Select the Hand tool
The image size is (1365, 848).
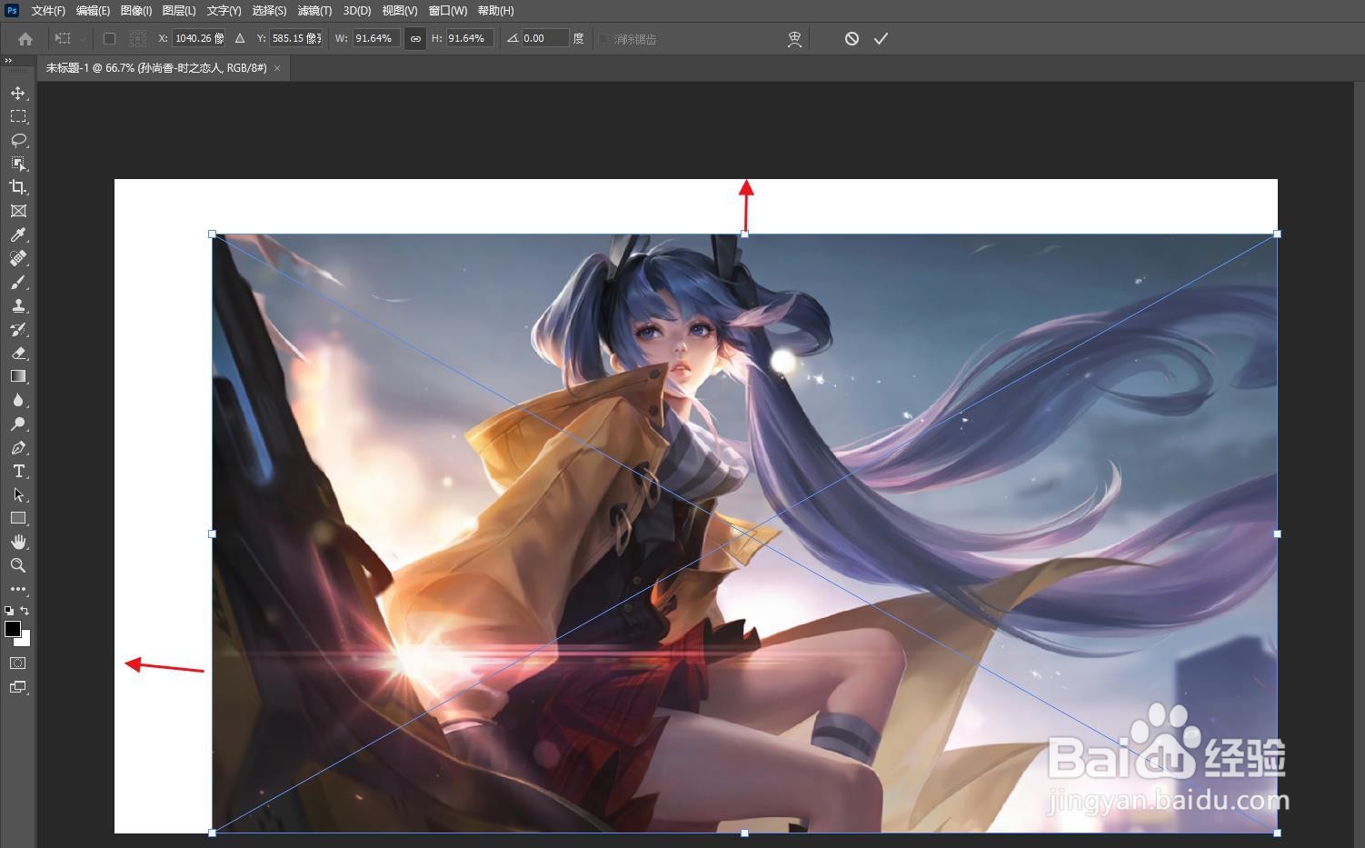[17, 542]
